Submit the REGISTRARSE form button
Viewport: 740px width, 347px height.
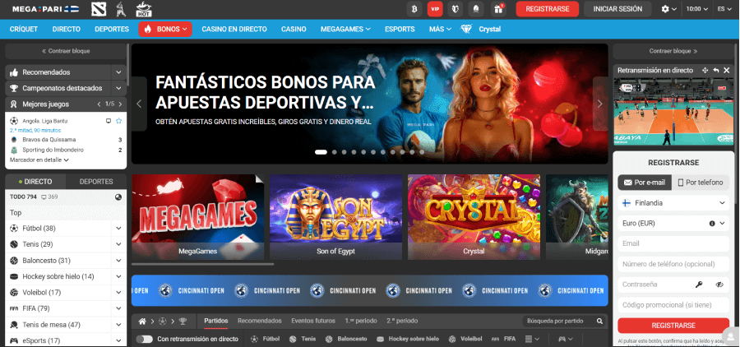[x=673, y=326]
